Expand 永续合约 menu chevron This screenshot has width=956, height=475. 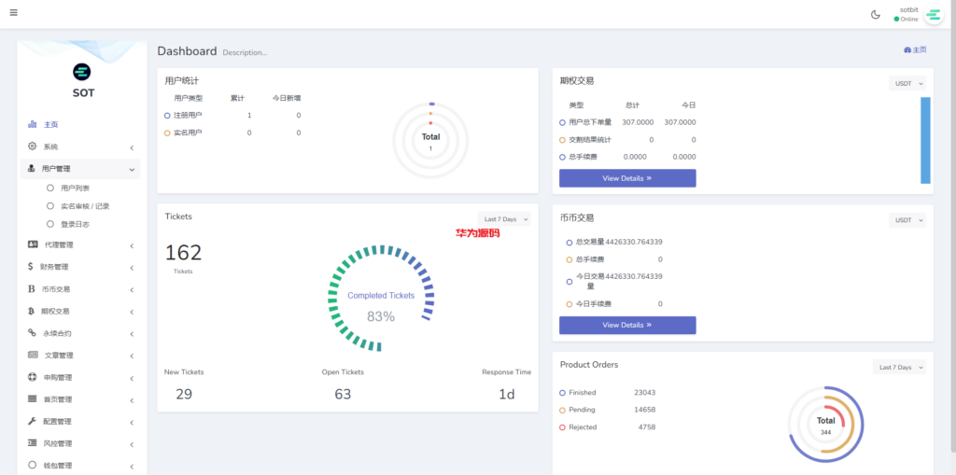[132, 334]
